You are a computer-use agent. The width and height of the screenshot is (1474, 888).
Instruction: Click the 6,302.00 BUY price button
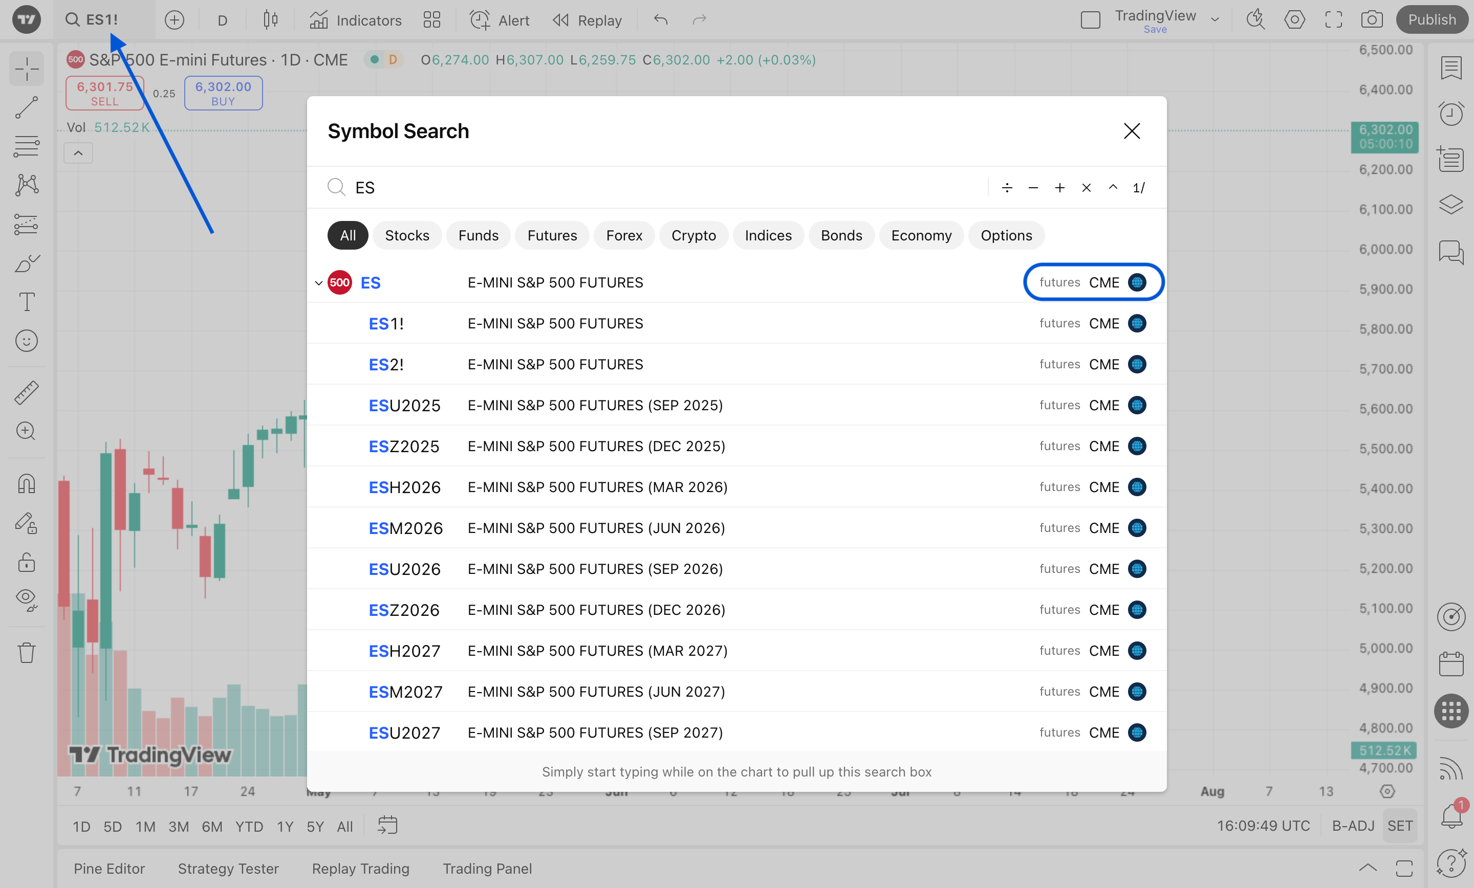click(x=223, y=93)
